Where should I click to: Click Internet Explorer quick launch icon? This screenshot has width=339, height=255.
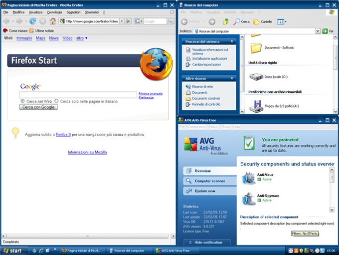41,251
